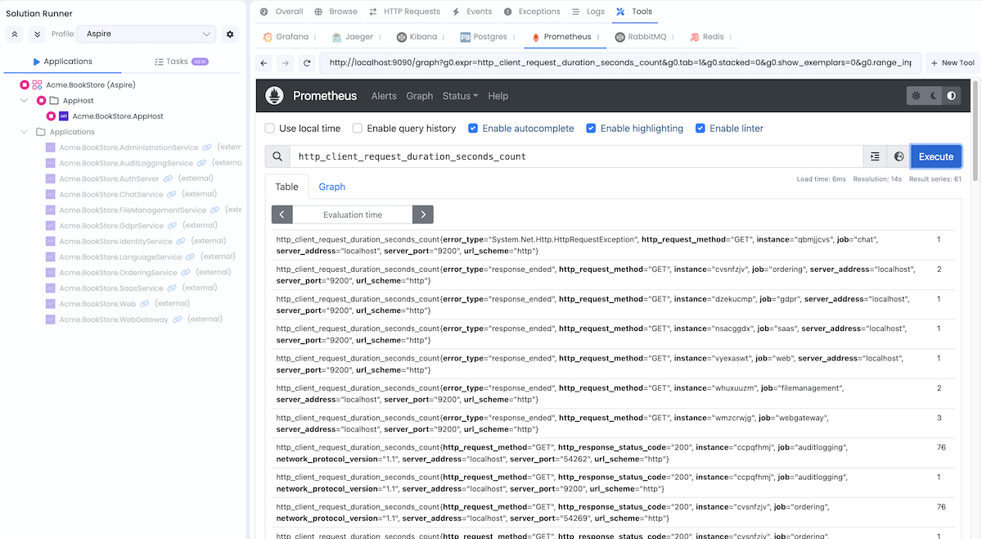Viewport: 982px width, 539px height.
Task: Click the New Tool button
Action: coord(953,61)
